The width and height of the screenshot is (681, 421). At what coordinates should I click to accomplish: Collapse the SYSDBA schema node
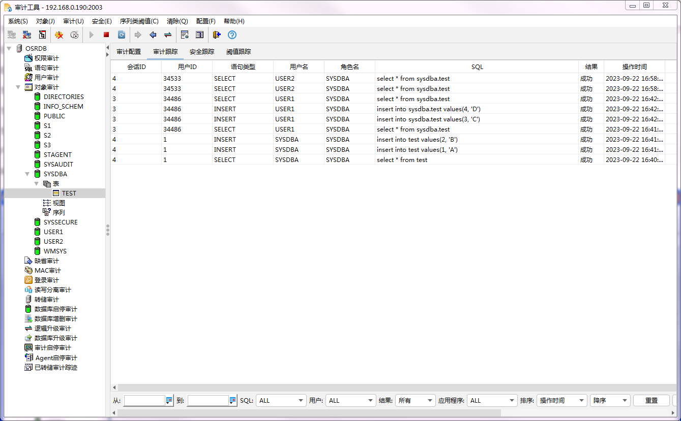click(x=27, y=174)
